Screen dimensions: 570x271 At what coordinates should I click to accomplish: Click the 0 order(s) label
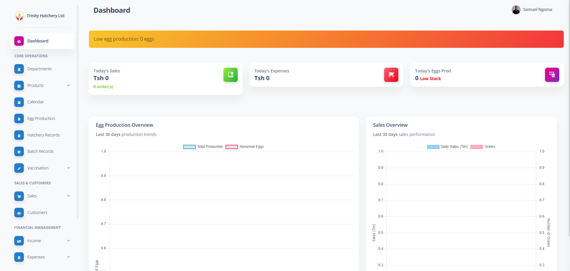coord(103,87)
